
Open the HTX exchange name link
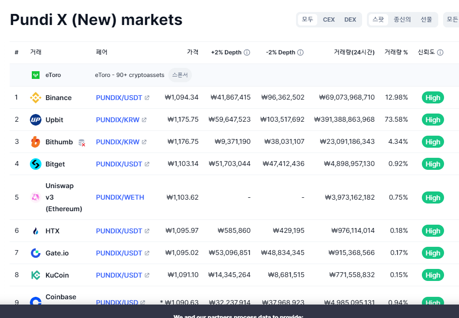click(x=53, y=231)
